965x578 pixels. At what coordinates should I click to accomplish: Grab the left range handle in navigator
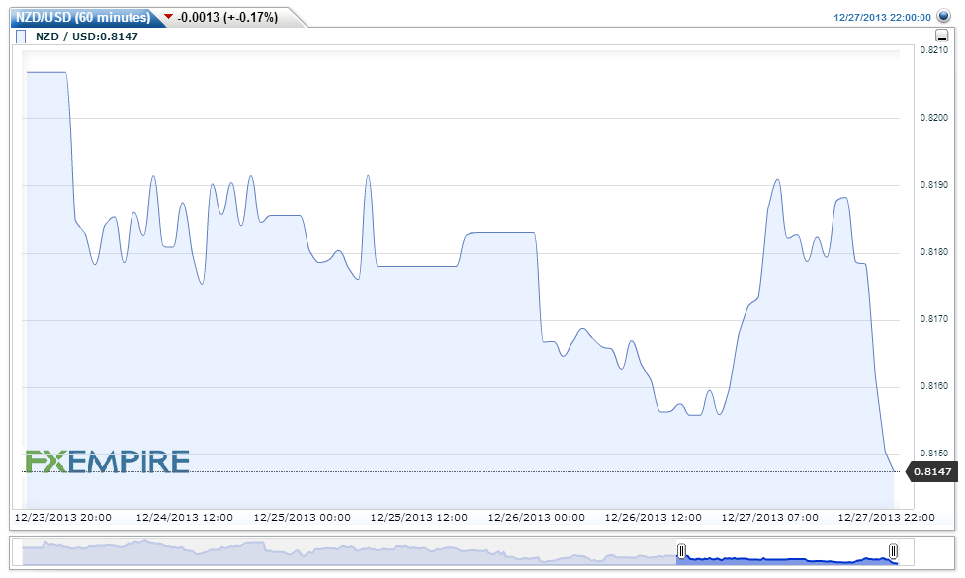[681, 551]
